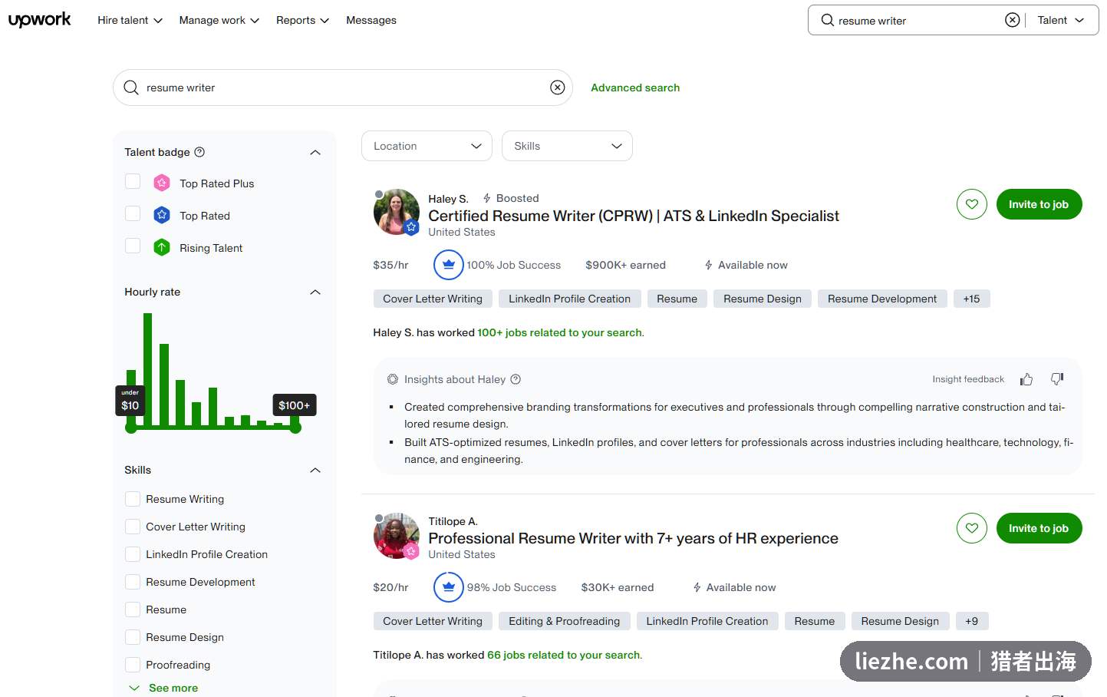Click the hourly rate maximum slider handle
This screenshot has width=1107, height=697.
click(295, 428)
